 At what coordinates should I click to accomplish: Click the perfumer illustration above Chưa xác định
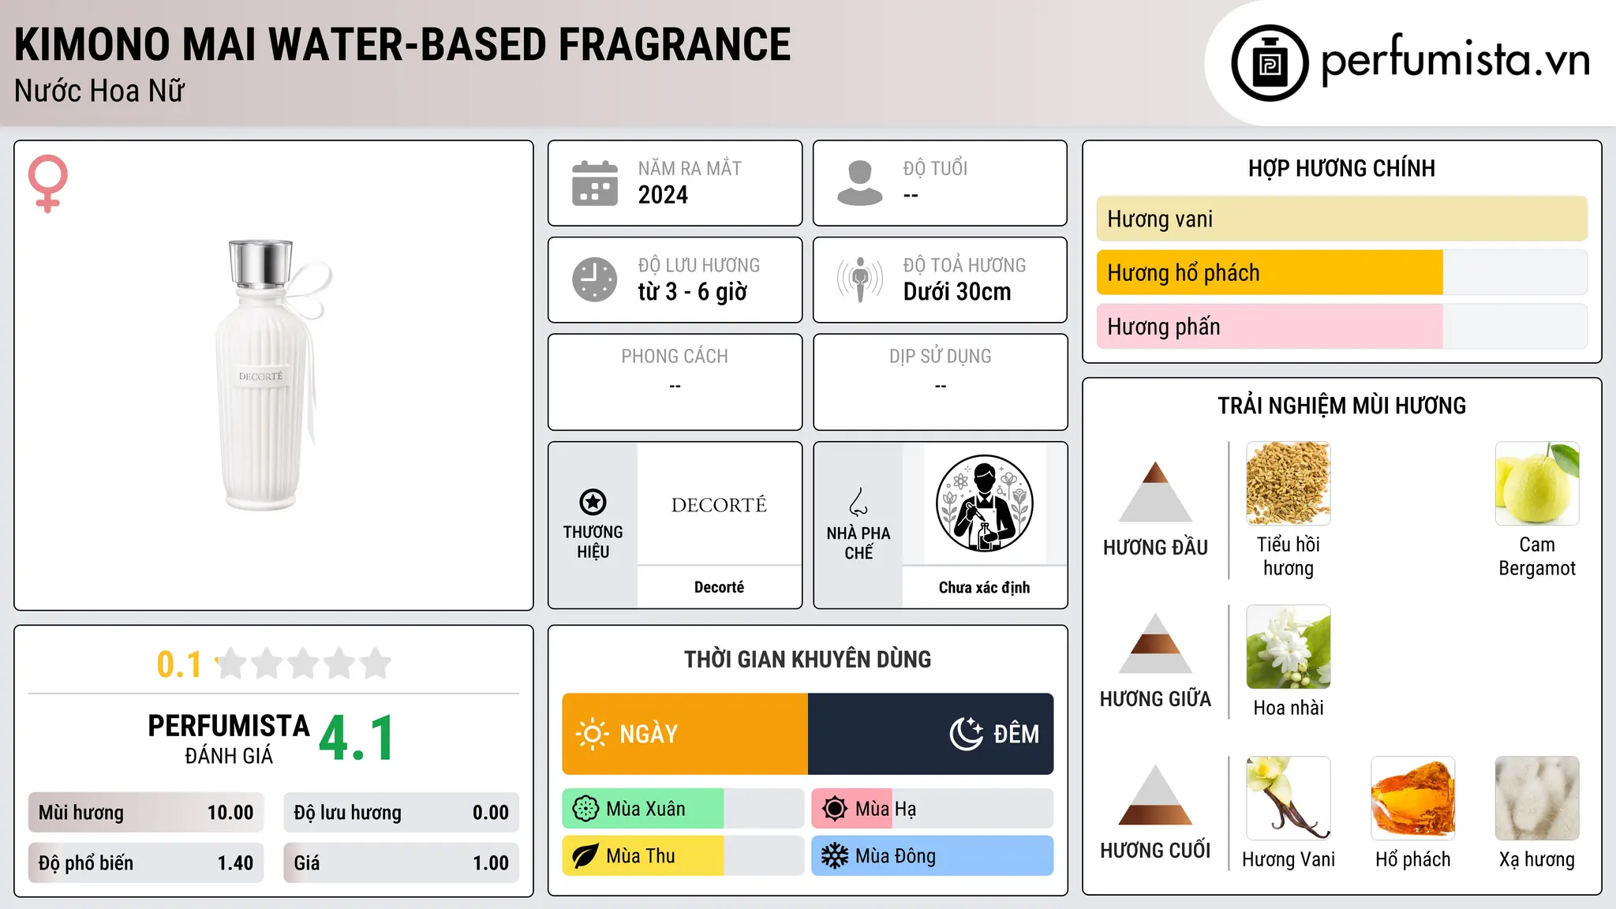point(984,503)
